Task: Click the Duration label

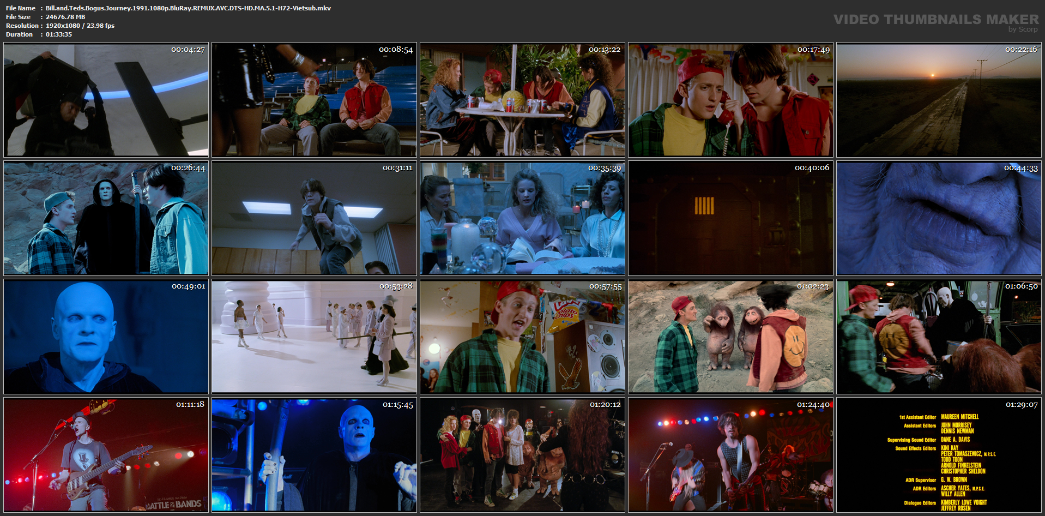Action: [x=19, y=34]
